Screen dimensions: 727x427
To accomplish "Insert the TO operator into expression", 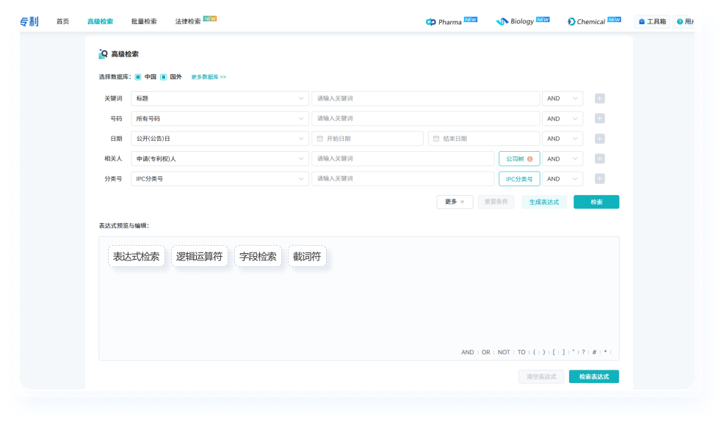I will pos(521,352).
